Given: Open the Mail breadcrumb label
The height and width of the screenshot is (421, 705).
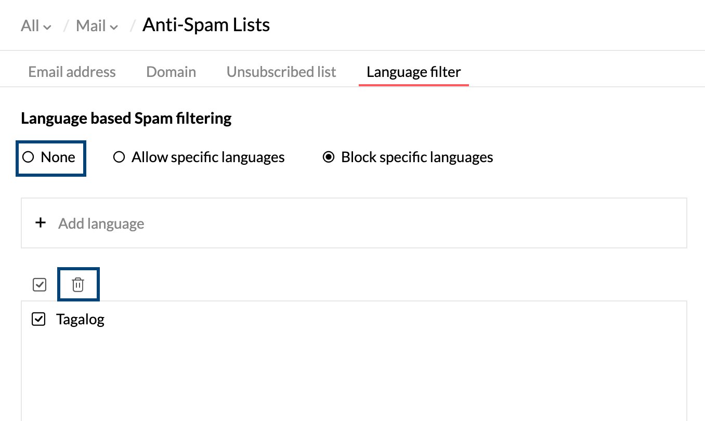Looking at the screenshot, I should (90, 25).
